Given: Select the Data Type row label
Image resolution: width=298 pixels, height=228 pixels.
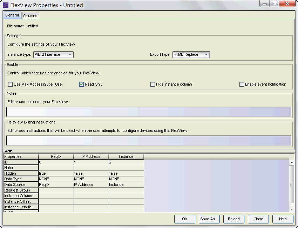Looking at the screenshot, I should click(x=21, y=179).
